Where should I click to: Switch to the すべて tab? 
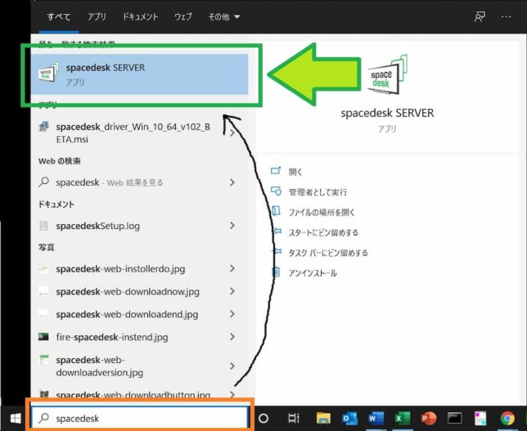click(x=59, y=16)
